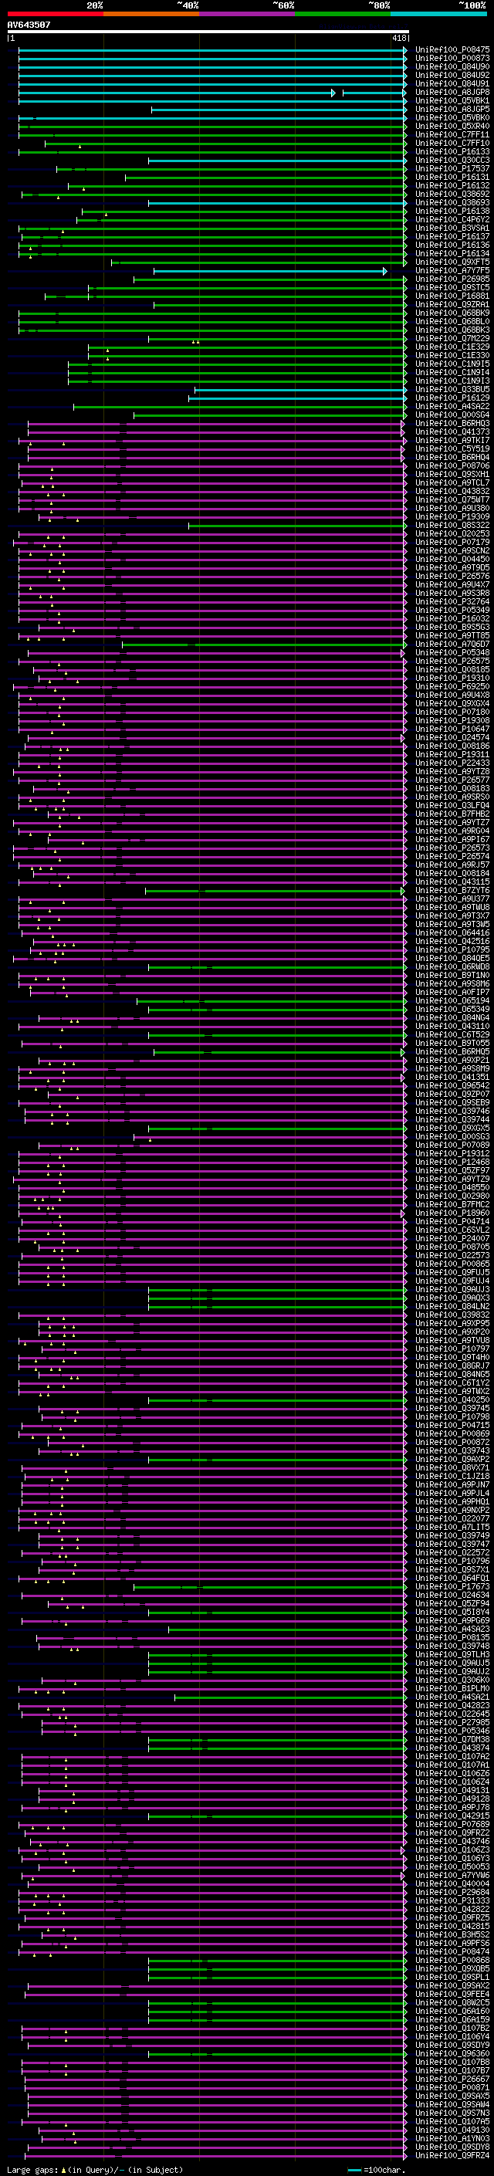Click the UniRef100_Q43115 label
The height and width of the screenshot is (2176, 494).
(452, 882)
